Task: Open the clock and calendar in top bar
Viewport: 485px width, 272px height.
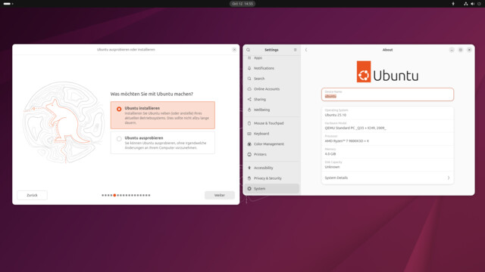Action: coord(242,4)
